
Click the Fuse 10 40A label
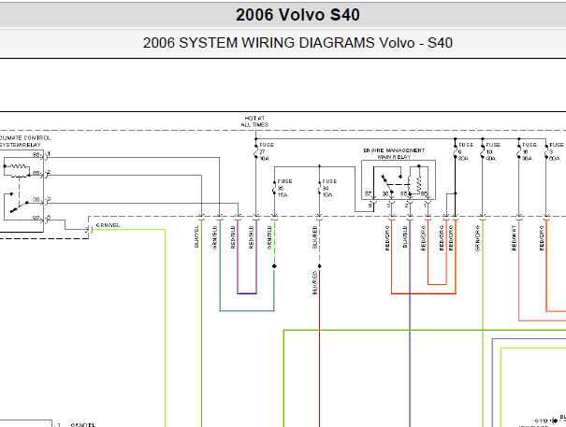click(x=493, y=151)
